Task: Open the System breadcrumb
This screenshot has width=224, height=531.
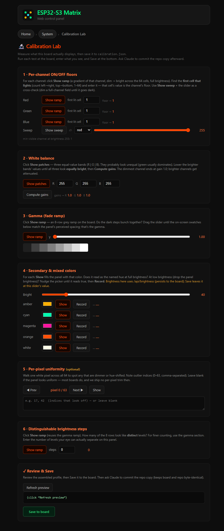Action: (x=47, y=34)
